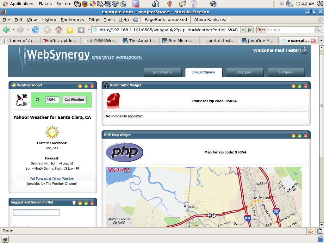Reload the page with Firefox reload icon
Image resolution: width=324 pixels, height=243 pixels.
36,30
